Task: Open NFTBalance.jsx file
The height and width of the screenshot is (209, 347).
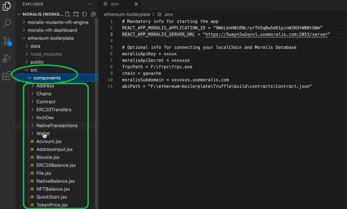Action: [x=53, y=189]
